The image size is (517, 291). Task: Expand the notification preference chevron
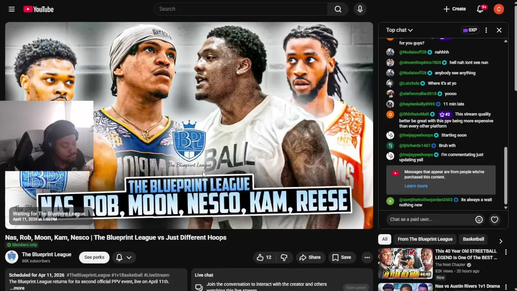pos(129,257)
